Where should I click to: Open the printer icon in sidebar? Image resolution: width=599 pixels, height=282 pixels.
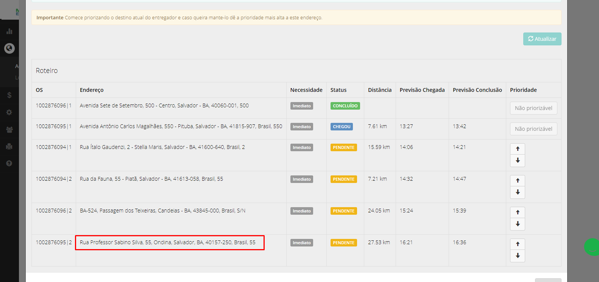[x=9, y=146]
